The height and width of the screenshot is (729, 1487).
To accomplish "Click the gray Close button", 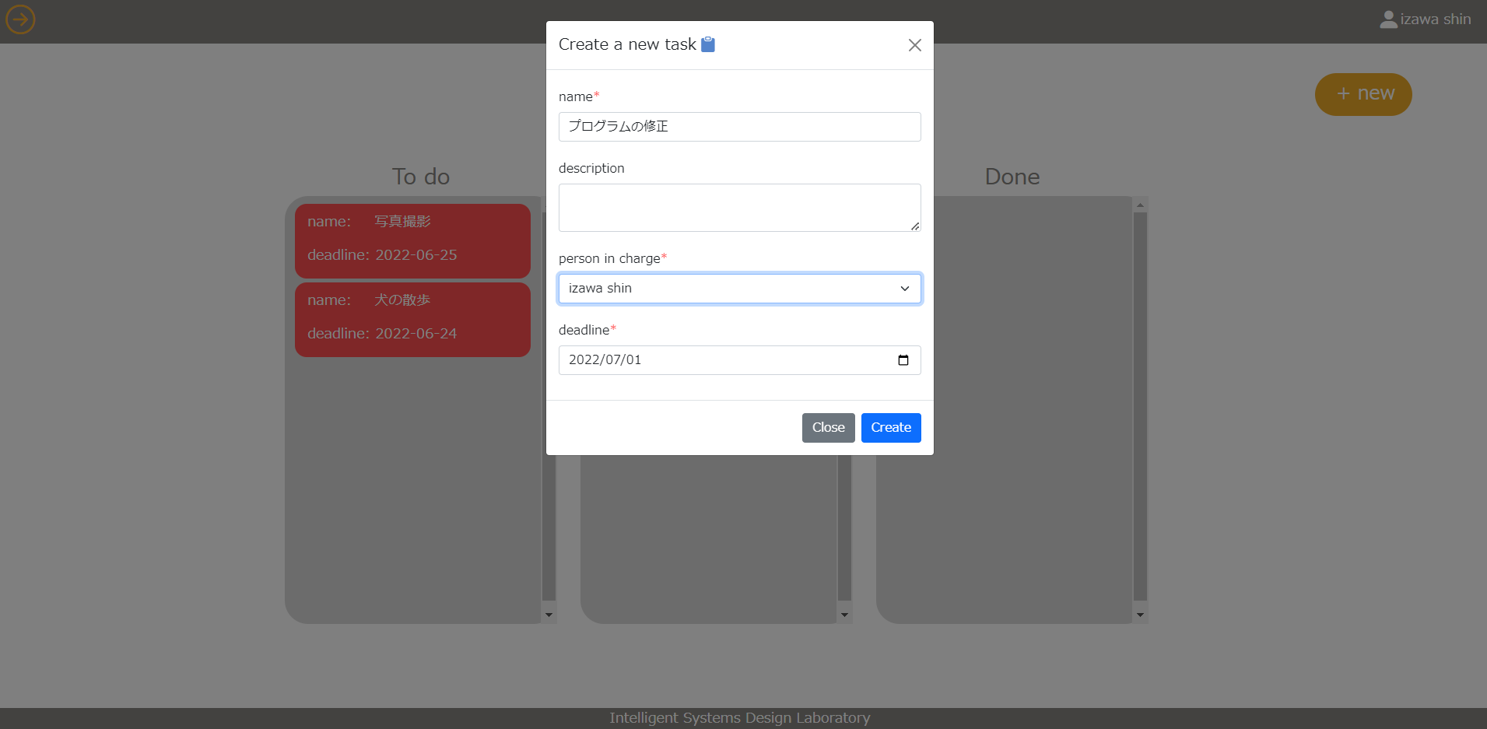I will point(829,428).
